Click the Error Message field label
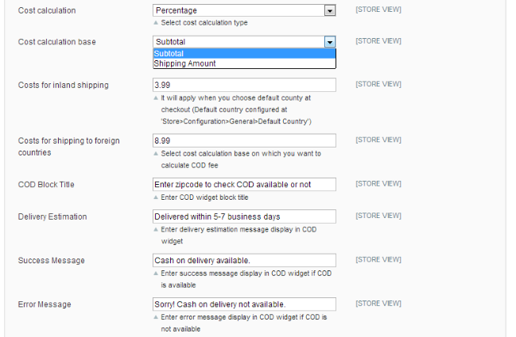Screen dimensions: 516x337 45,304
